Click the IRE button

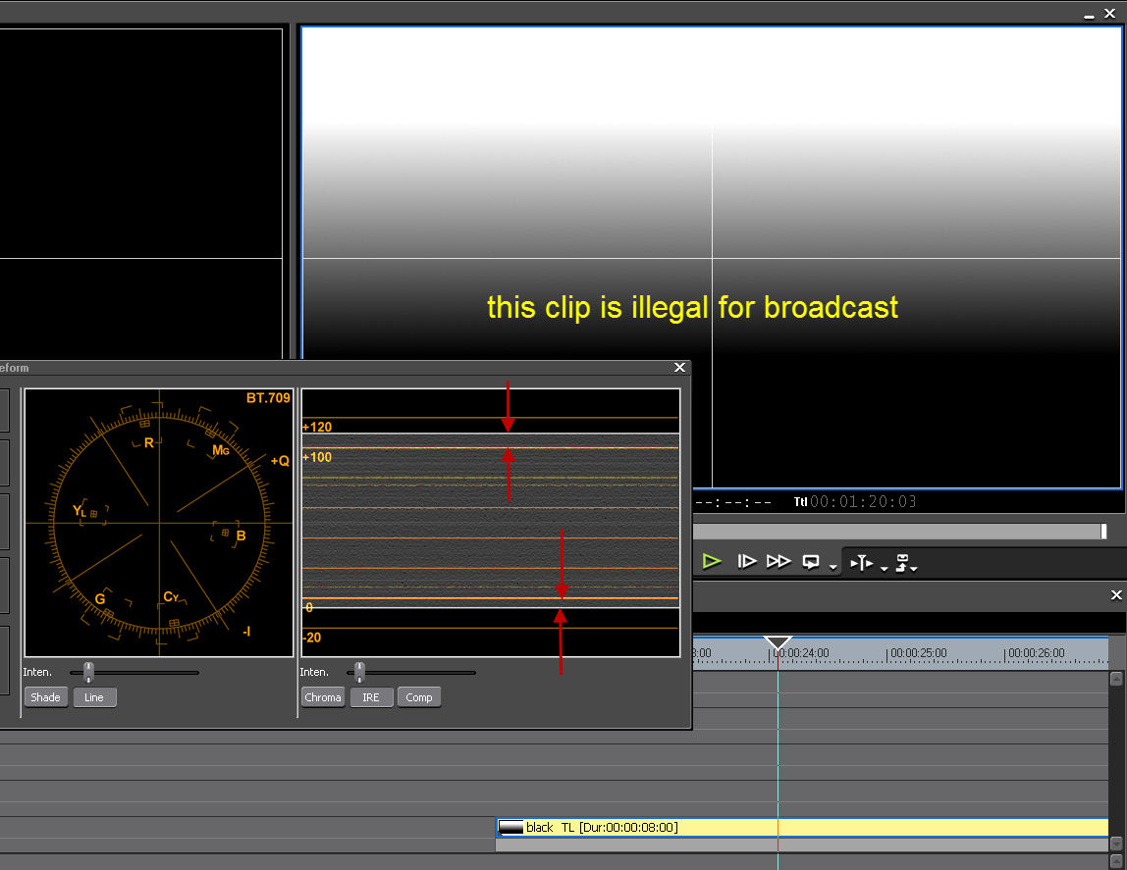click(370, 697)
